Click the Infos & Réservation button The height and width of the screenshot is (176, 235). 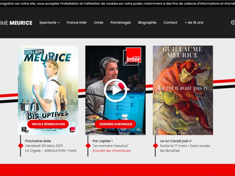click(48, 124)
